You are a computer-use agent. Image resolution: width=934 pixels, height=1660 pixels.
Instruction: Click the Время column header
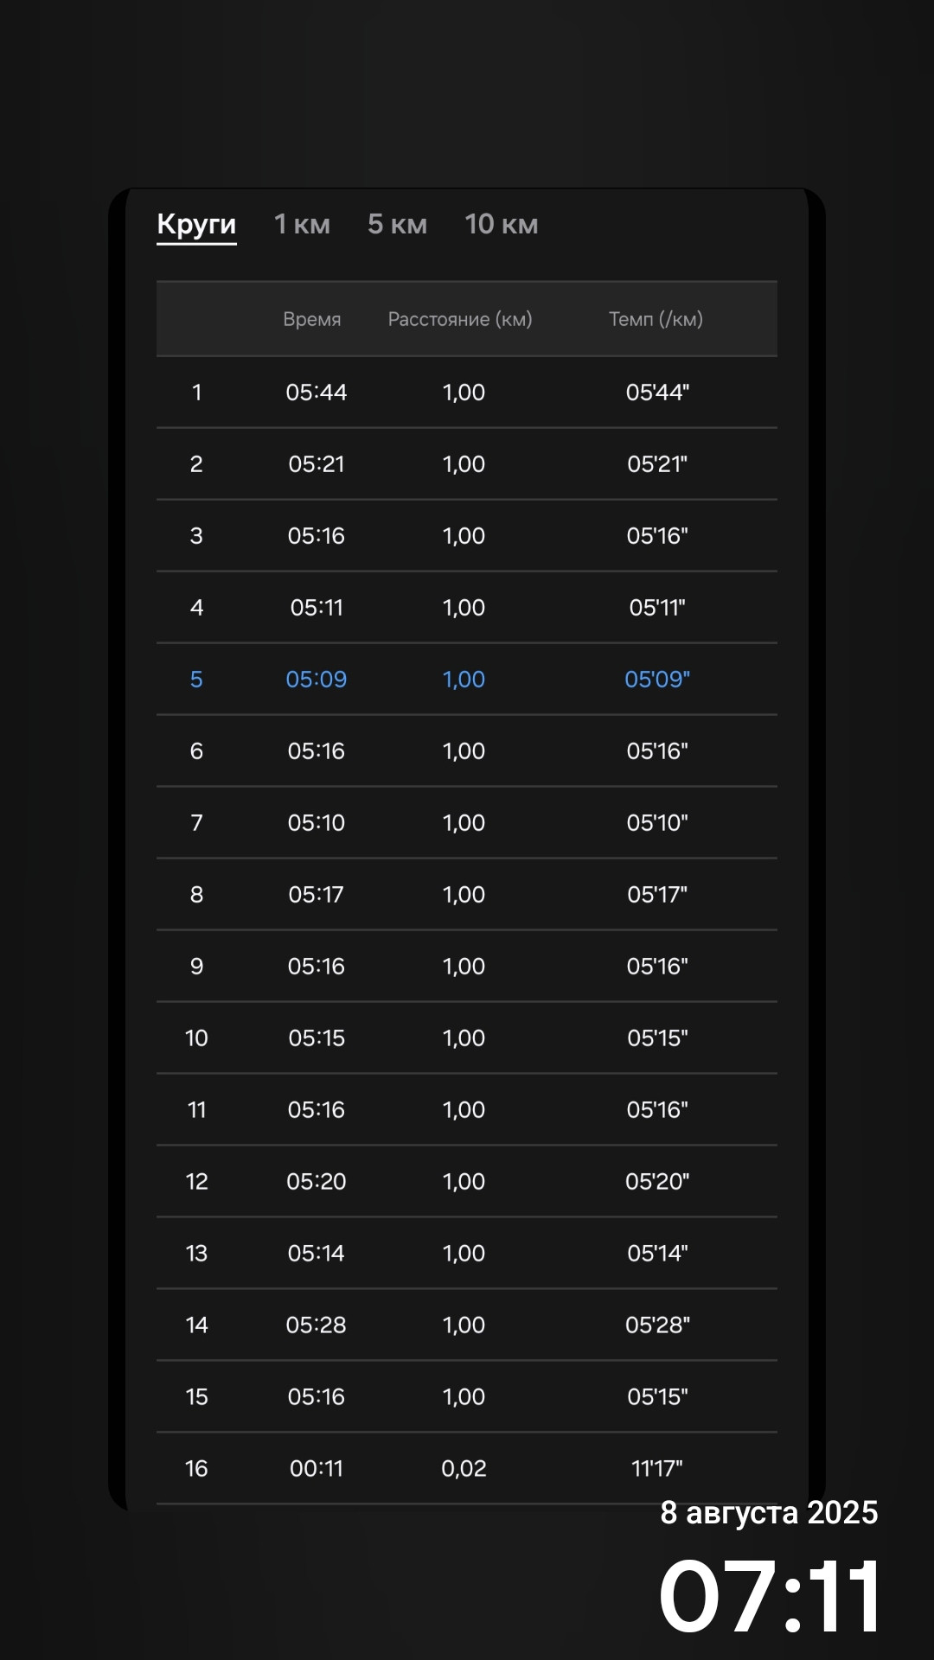[312, 319]
